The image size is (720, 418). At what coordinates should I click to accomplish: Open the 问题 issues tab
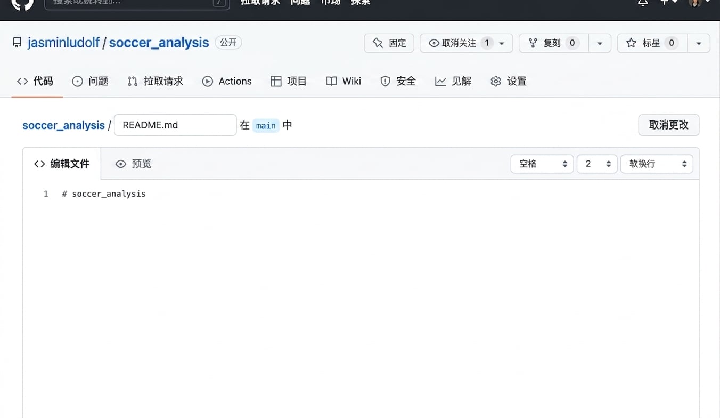90,81
